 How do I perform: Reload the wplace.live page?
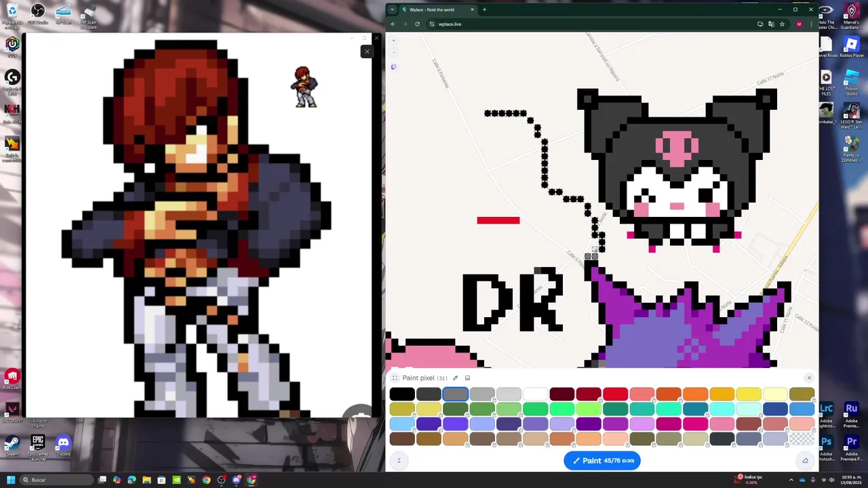[x=417, y=24]
